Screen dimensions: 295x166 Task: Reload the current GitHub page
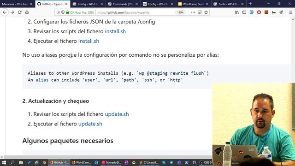pos(19,12)
